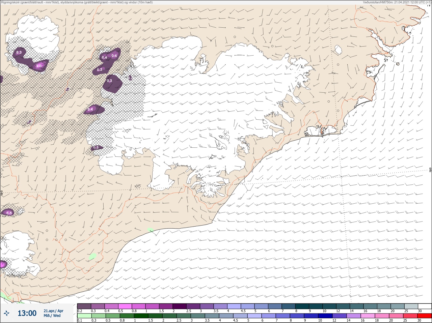Pick the navy blue lower-row swatch marked 10
This screenshot has height=323, width=432.
pos(325,316)
